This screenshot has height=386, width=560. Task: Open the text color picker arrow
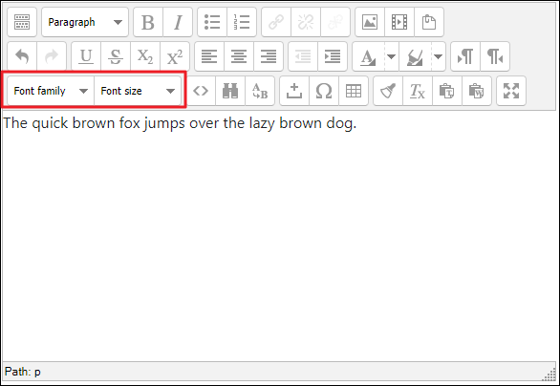pyautogui.click(x=392, y=56)
